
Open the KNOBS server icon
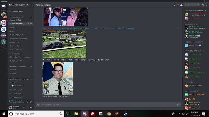pyautogui.click(x=4, y=36)
